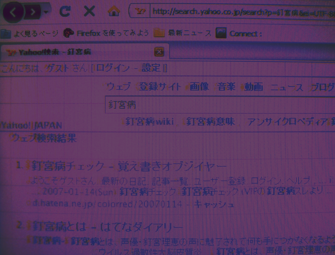Viewport: 335px width, 255px height.
Task: Open result 釘宮病チェック - 覚え書きオブジイヤー
Action: pos(129,166)
